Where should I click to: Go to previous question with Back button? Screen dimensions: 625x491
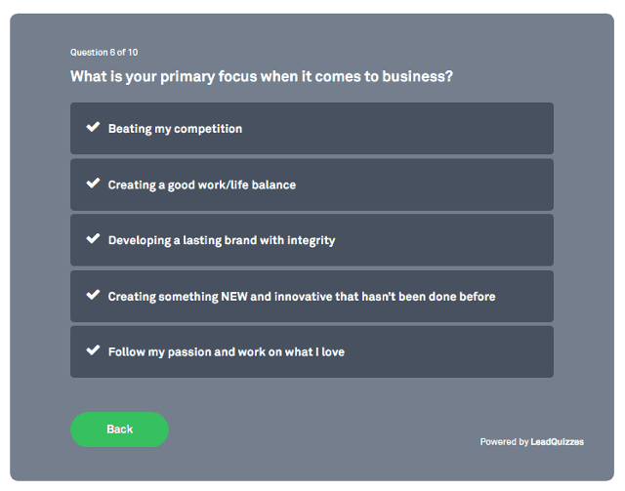click(119, 430)
